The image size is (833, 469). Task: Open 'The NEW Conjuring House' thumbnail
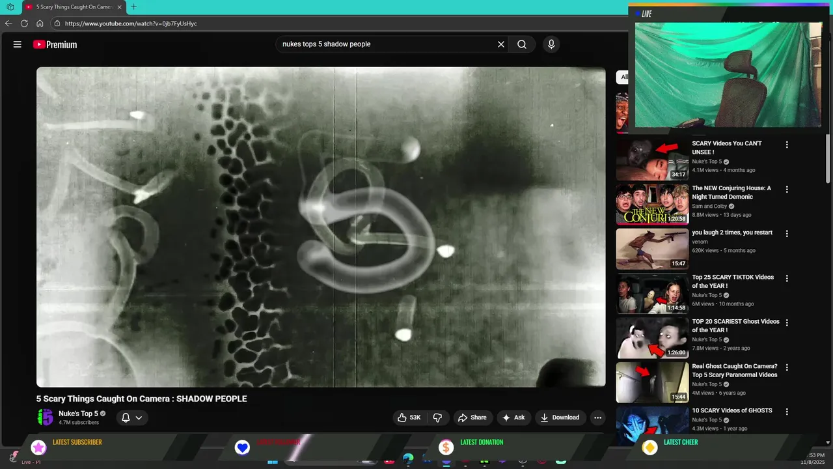click(x=652, y=205)
